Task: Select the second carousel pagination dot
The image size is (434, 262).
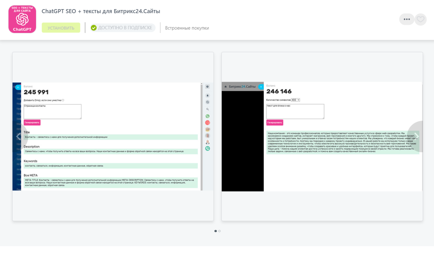Action: (219, 231)
